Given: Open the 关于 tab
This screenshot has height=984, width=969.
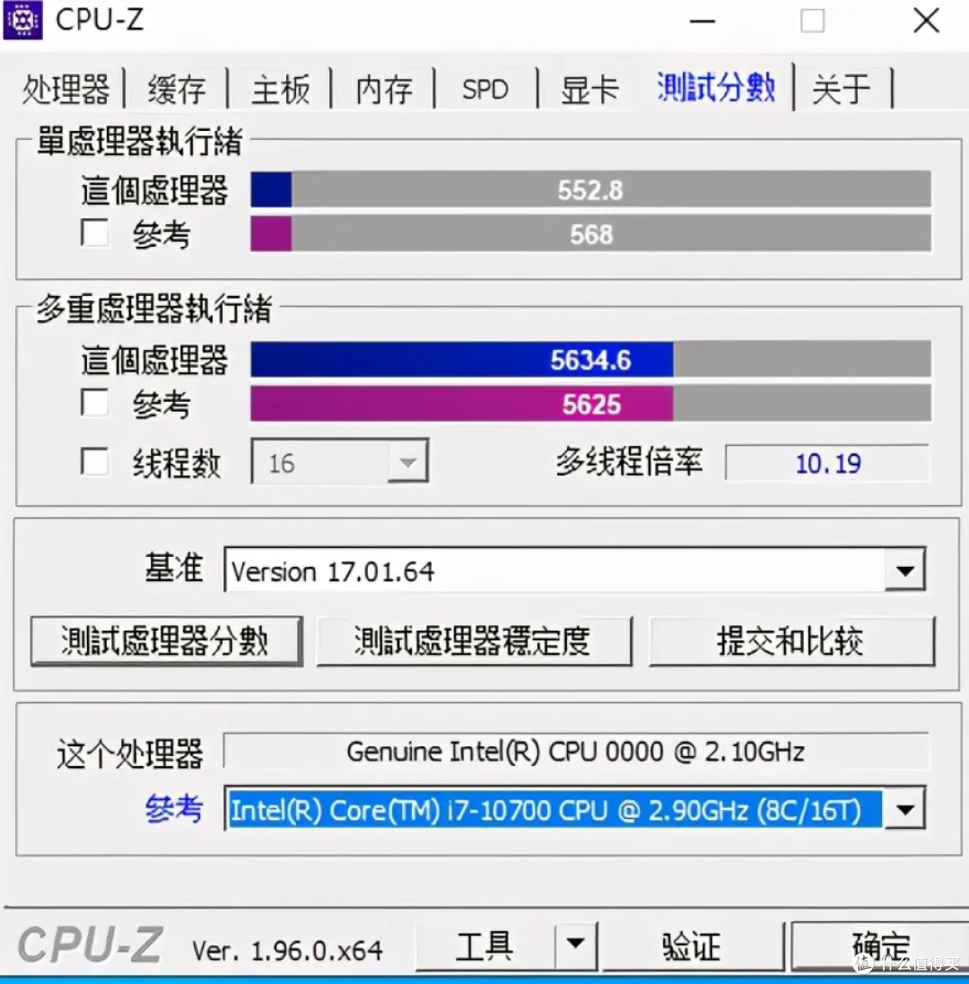Looking at the screenshot, I should (841, 89).
